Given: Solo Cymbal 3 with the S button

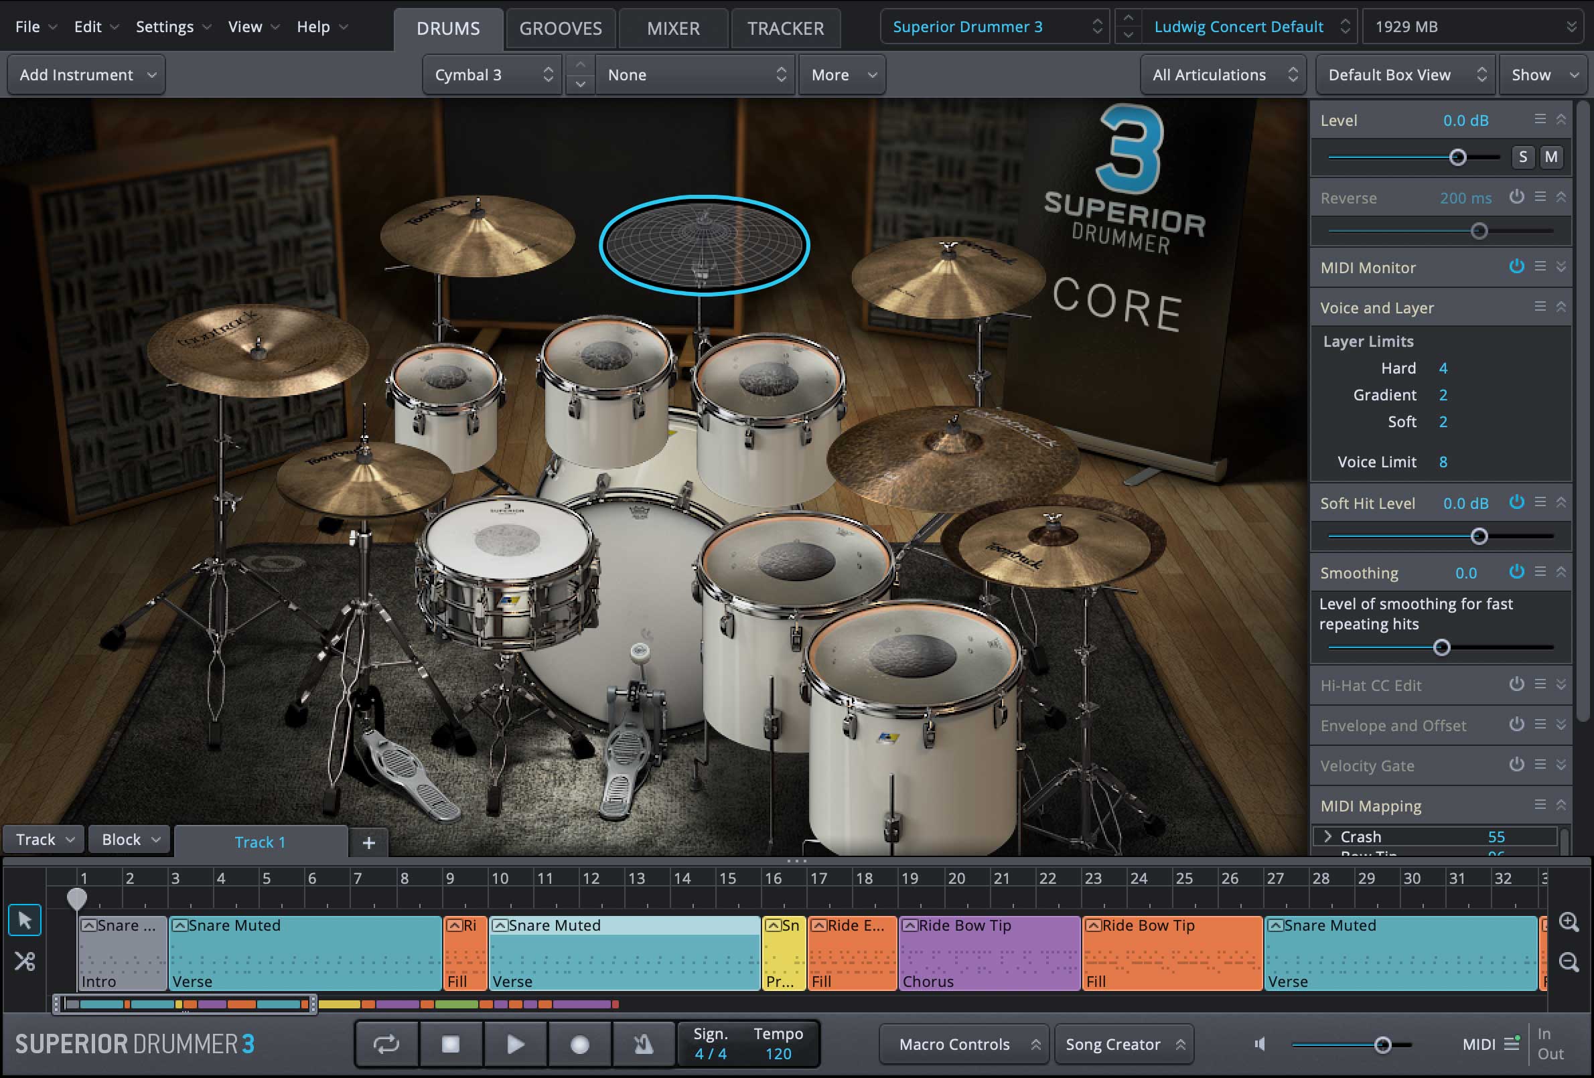Looking at the screenshot, I should click(1522, 157).
